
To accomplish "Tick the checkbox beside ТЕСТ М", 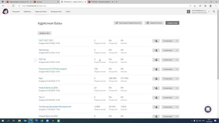I will click(36, 60).
